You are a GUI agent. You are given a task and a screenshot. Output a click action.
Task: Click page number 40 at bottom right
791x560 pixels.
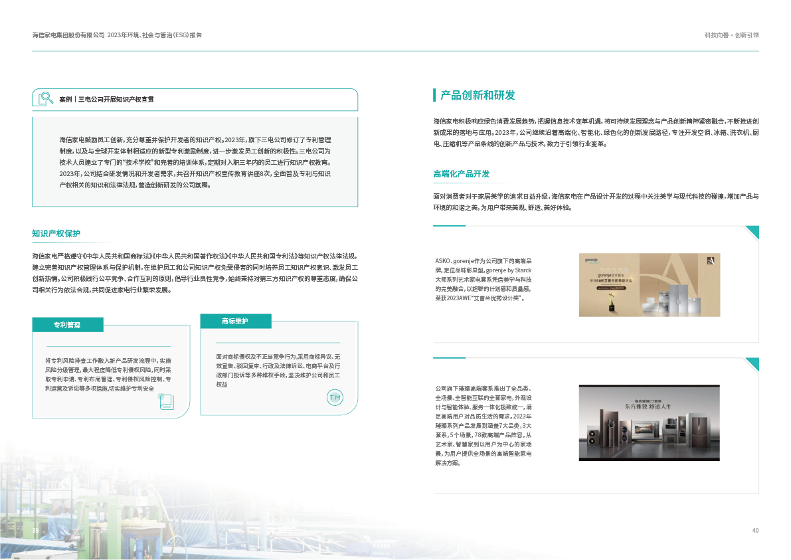[x=755, y=530]
